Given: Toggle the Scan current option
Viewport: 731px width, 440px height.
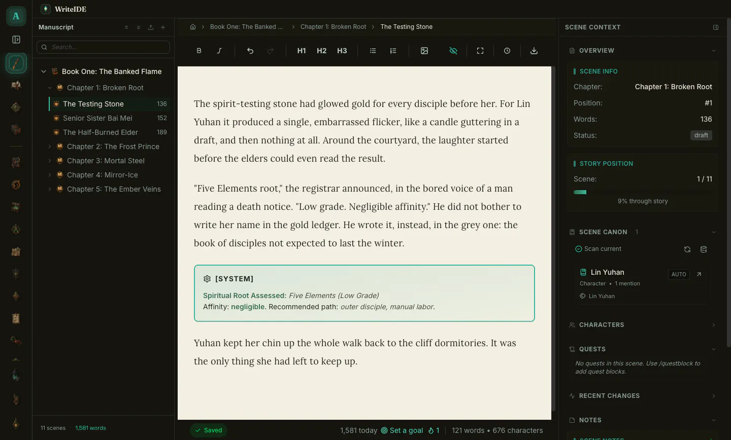Looking at the screenshot, I should pos(598,249).
